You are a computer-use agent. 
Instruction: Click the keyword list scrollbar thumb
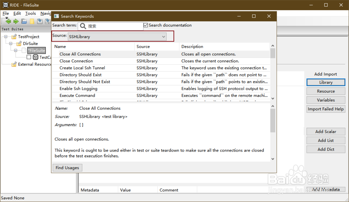tap(273, 53)
